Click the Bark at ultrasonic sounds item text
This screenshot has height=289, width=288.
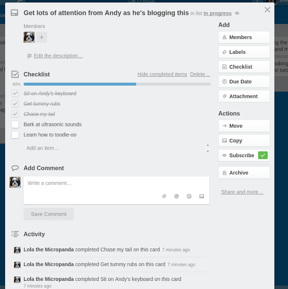tap(52, 125)
